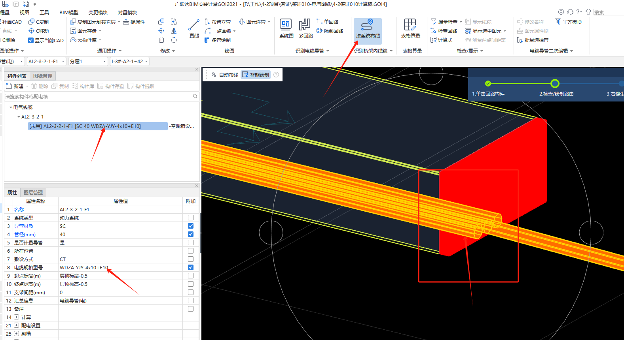Select the 隔盏回路 tool
This screenshot has width=624, height=340.
click(330, 31)
